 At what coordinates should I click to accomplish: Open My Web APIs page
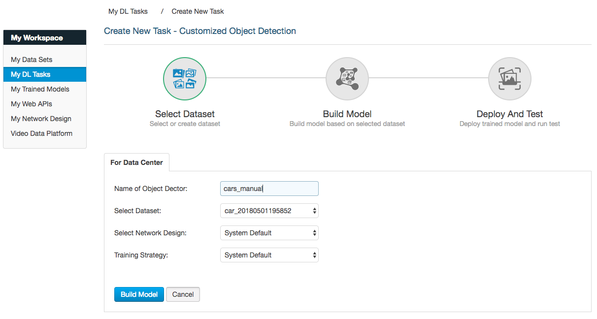(32, 104)
